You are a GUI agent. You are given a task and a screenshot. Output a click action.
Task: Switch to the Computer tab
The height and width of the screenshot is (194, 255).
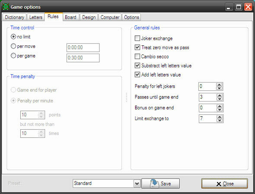pos(110,17)
